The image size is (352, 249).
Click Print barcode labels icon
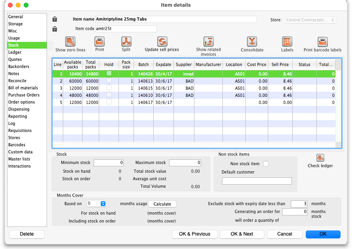click(x=322, y=41)
